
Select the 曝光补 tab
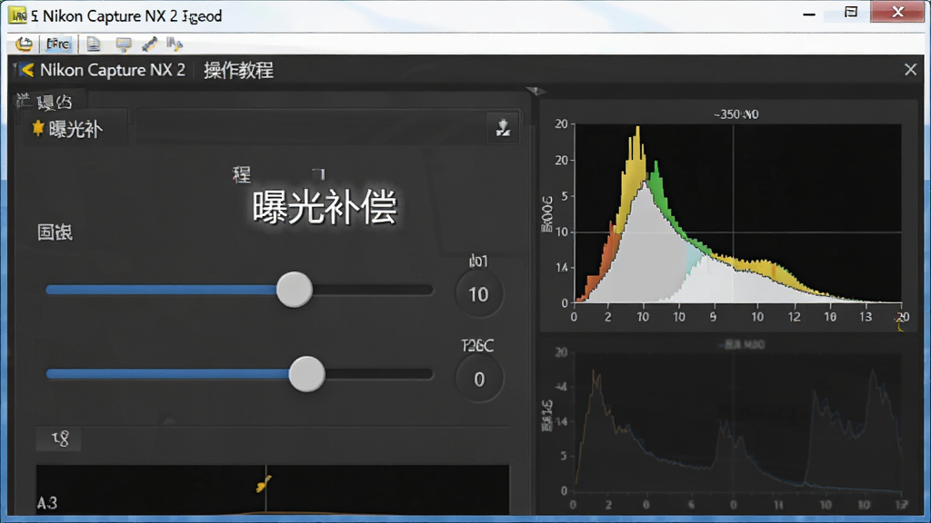point(75,128)
